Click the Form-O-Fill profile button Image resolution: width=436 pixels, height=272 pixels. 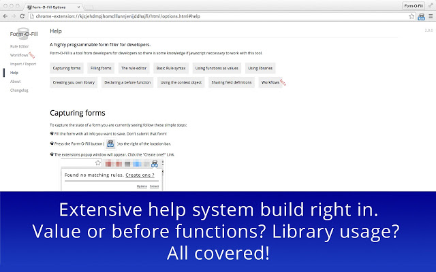point(414,5)
